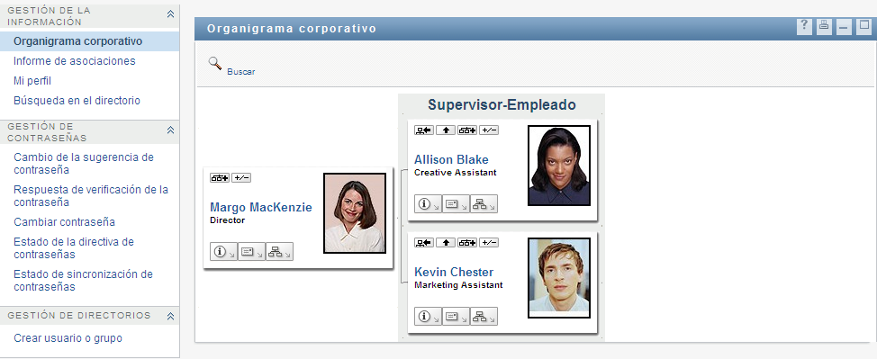Click Allison Blake's org chart icon
The image size is (877, 359).
(x=484, y=204)
